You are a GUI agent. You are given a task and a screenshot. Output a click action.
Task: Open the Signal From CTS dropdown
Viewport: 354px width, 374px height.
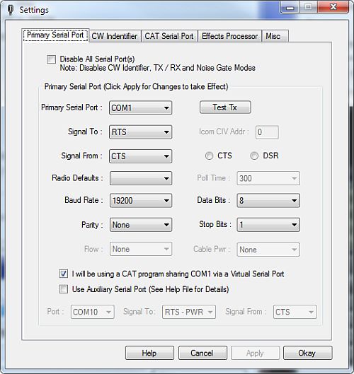[x=140, y=156]
